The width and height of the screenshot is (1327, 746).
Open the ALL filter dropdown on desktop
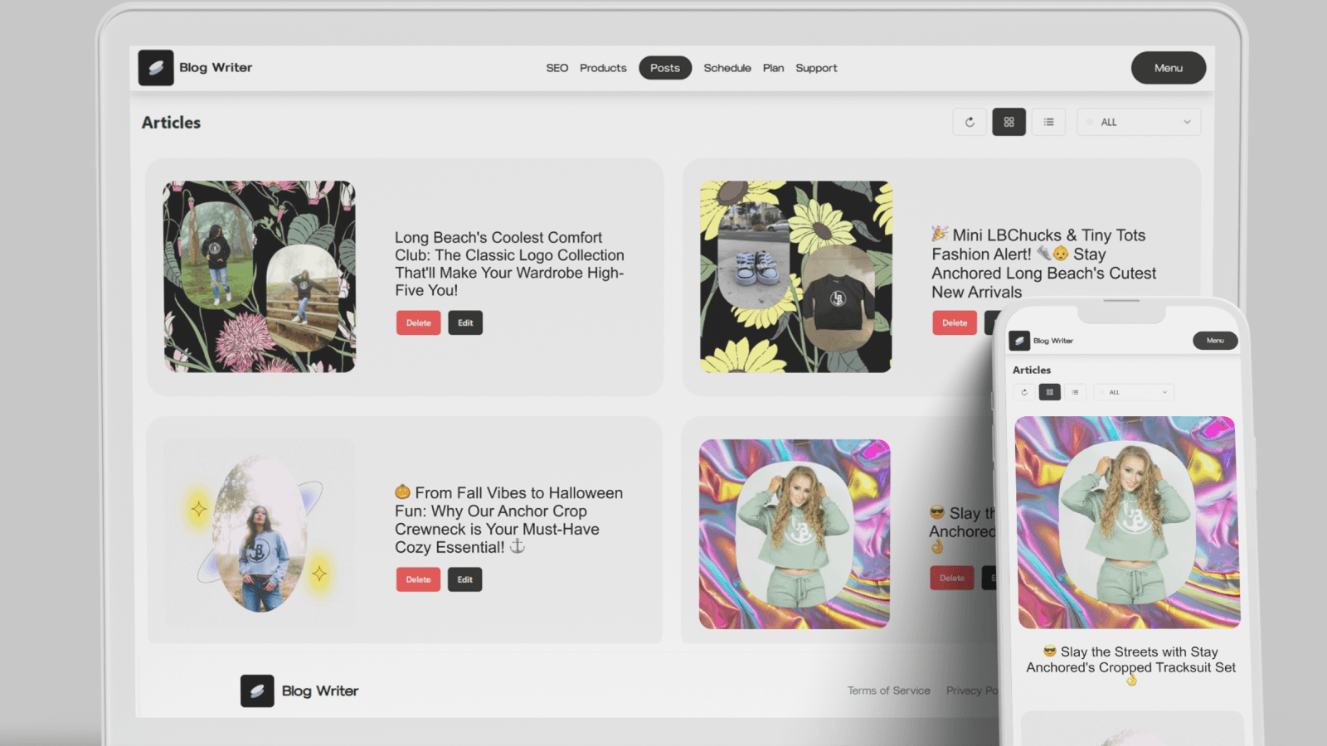click(1139, 122)
